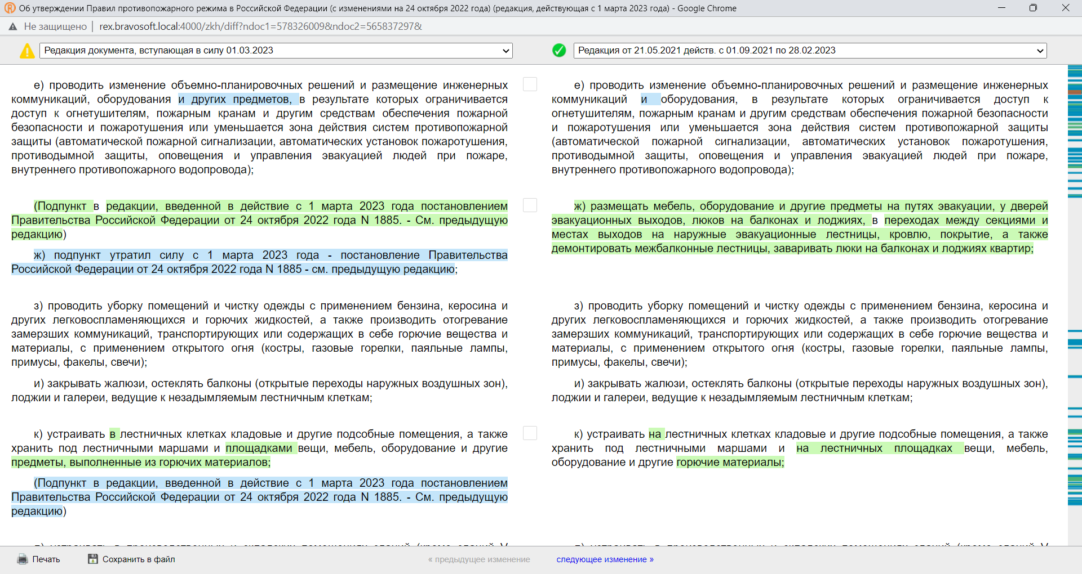Click the change-map scrollbar on the right edge
The height and width of the screenshot is (574, 1082).
point(1075,304)
